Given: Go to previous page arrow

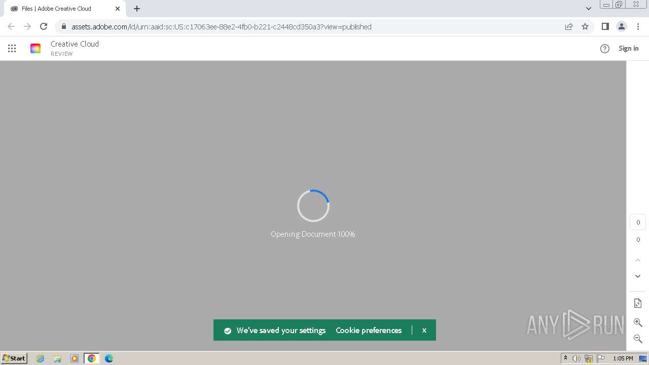Looking at the screenshot, I should pyautogui.click(x=638, y=260).
